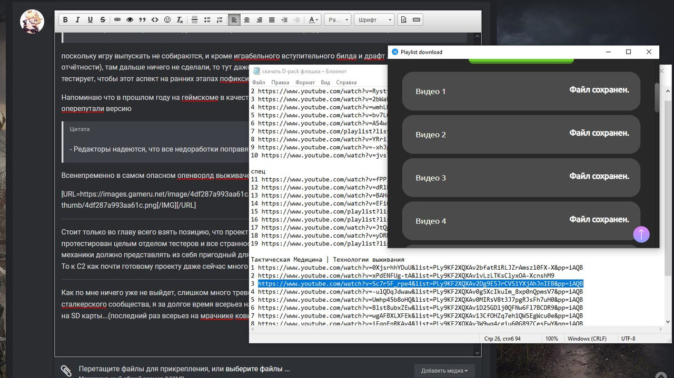Click the Notepad document icon in title bar
Screen dimensions: 674x378
256,71
